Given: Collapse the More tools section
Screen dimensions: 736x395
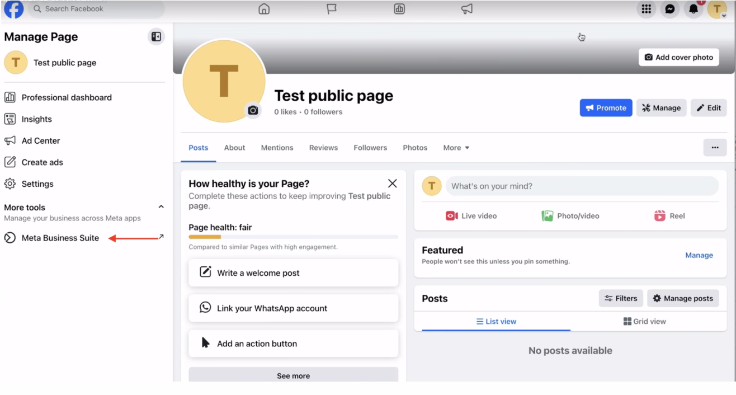Looking at the screenshot, I should click(162, 207).
